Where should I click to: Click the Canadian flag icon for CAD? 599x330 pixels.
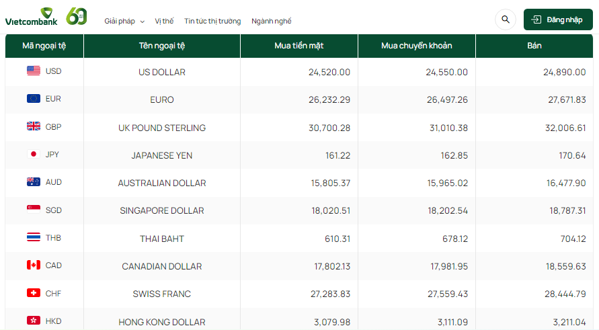click(x=34, y=265)
